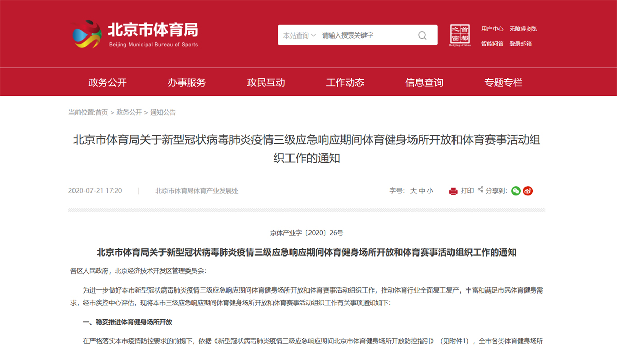Click 通知公告 in the breadcrumb

click(163, 112)
